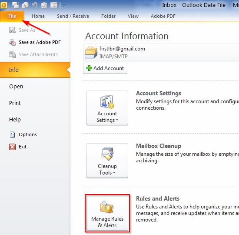239x235 pixels.
Task: Select the Folder ribbon tab
Action: point(108,16)
